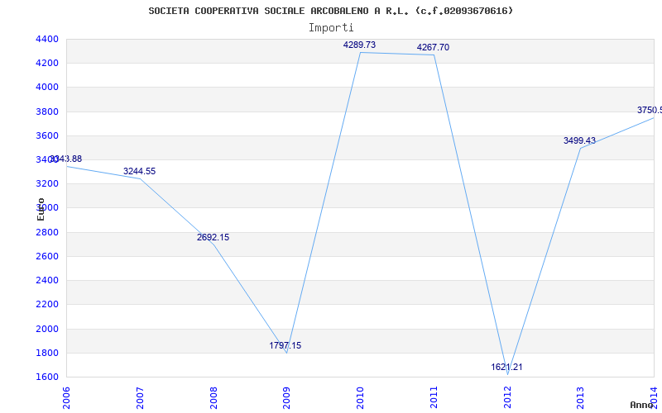The image size is (662, 413).
Task: Click the 1797.15 data label
Action: tap(285, 345)
